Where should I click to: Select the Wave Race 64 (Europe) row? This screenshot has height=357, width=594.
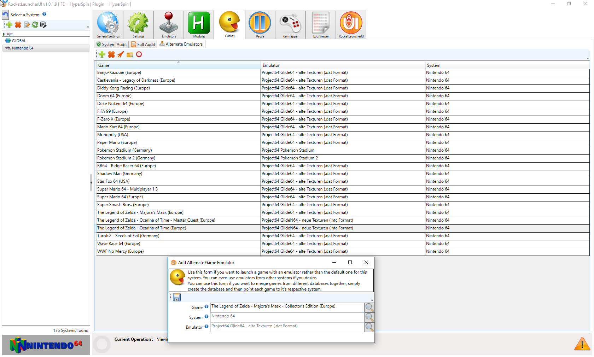(343, 244)
